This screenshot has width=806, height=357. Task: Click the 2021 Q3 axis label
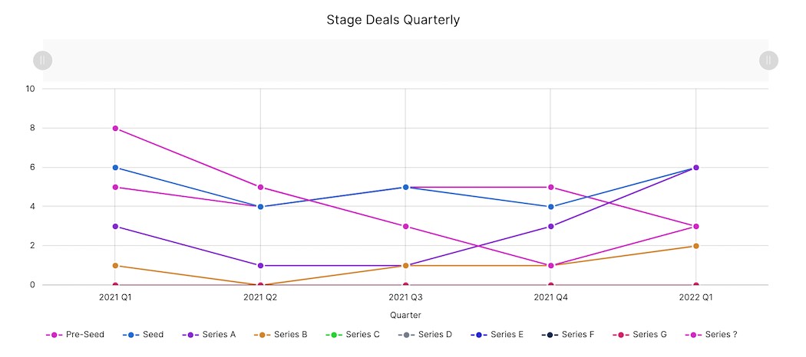[x=405, y=296]
